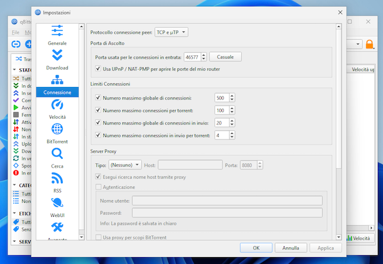Toggle 'Numero massimo globale di connessioni in invio'
Screen dimensions: 383x264
click(98, 123)
